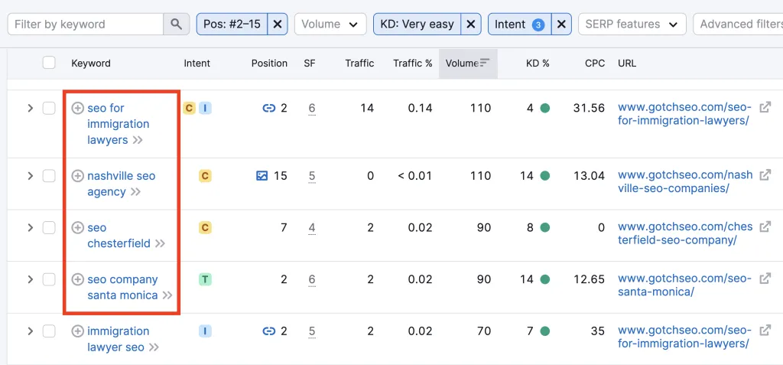This screenshot has height=365, width=783.
Task: Clear the KD: Very easy filter
Action: click(471, 24)
